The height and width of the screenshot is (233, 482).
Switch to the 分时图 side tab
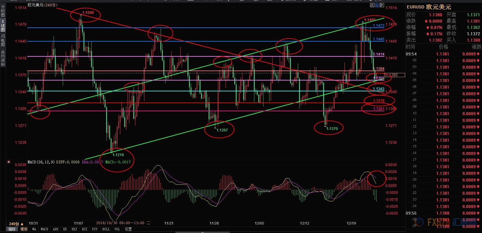3,11
